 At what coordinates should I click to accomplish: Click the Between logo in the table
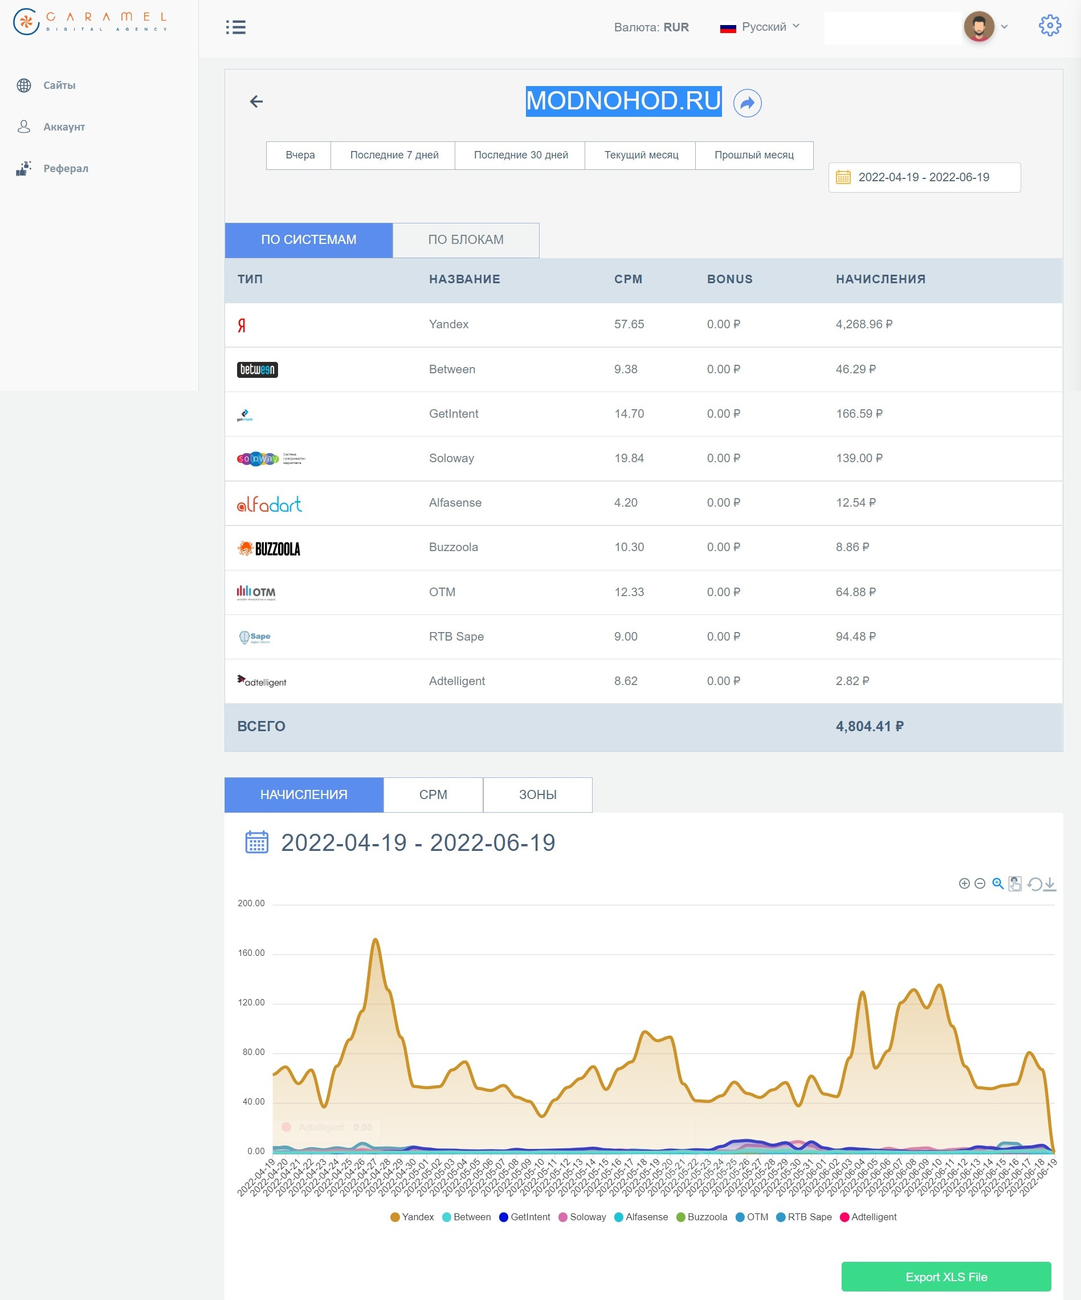point(258,369)
